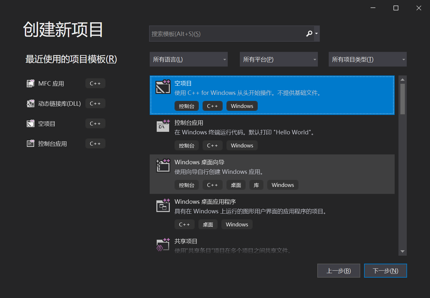Select 控制台应用 from recent project templates
This screenshot has width=430, height=298.
pos(53,143)
